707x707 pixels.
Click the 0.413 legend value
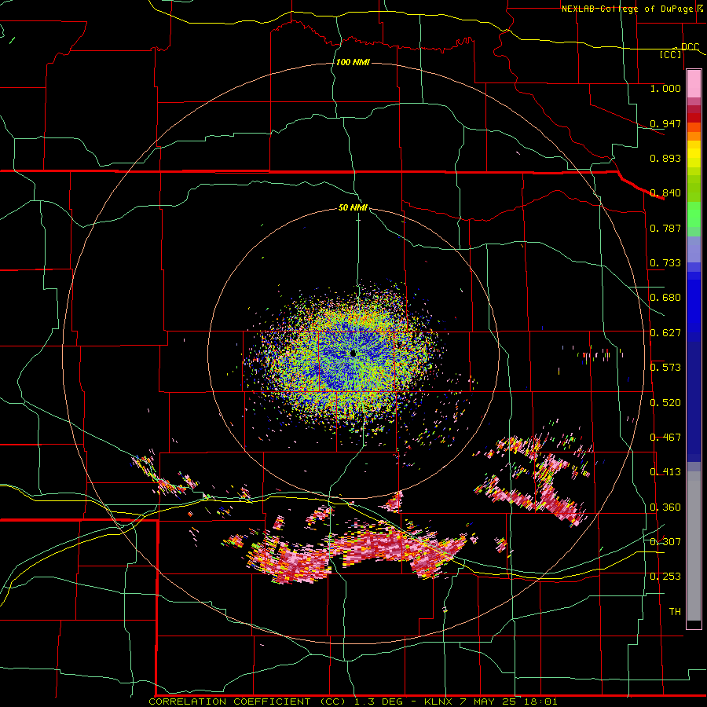click(x=665, y=472)
